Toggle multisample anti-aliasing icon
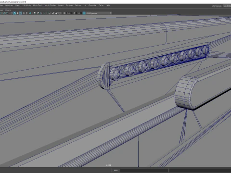The width and height of the screenshot is (231, 173). pos(41,13)
